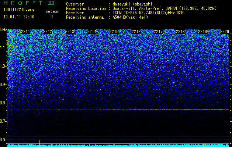232x147 pixels.
Task: Click the 1.1 frequency axis label
Action: pyautogui.click(x=3, y=48)
